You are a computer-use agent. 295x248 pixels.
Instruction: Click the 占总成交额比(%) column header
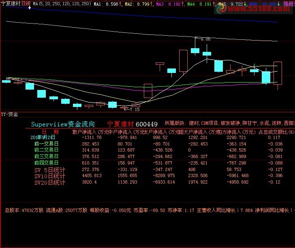(276, 132)
